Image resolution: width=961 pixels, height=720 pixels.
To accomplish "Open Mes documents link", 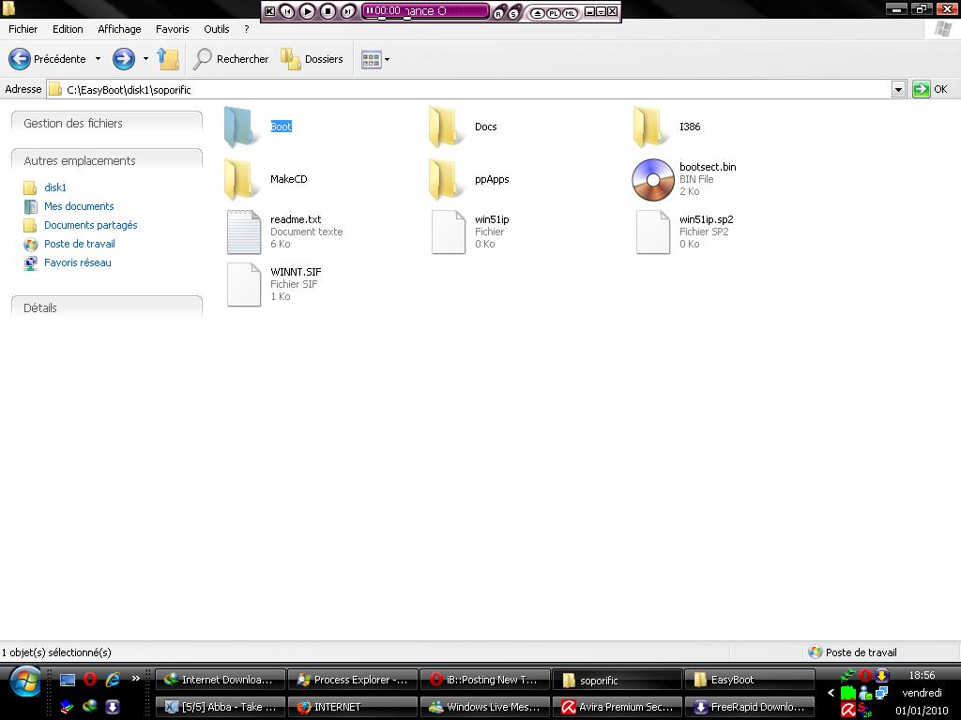I will click(79, 206).
